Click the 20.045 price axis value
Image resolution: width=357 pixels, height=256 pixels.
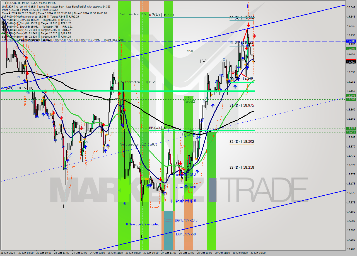click(351, 8)
